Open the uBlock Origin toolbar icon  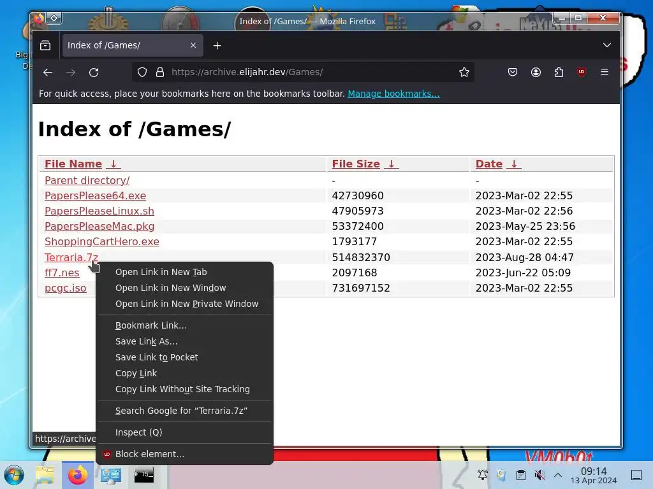pyautogui.click(x=582, y=73)
